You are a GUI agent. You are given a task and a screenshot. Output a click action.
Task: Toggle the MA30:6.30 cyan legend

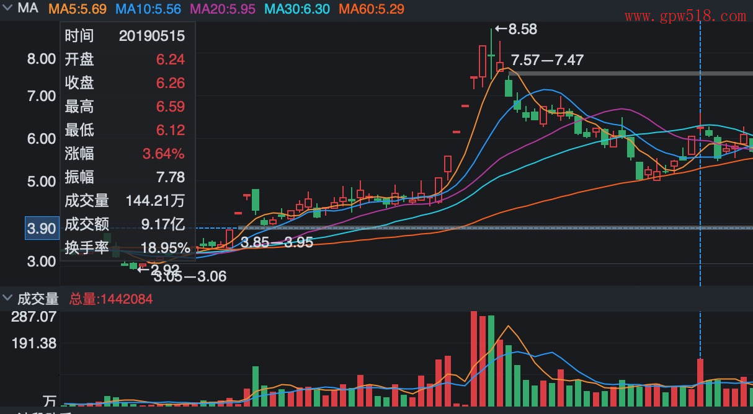(297, 9)
